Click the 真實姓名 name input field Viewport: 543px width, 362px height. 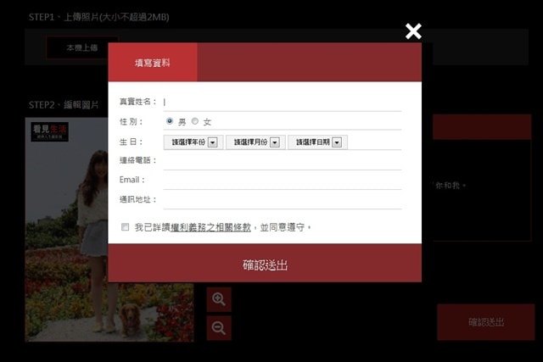[x=282, y=102]
